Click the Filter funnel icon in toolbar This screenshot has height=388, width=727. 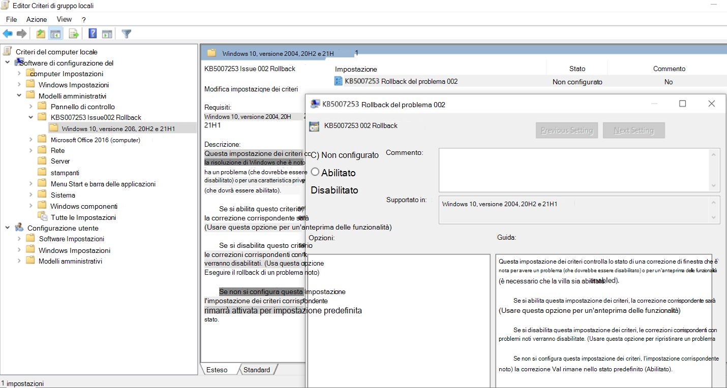pyautogui.click(x=127, y=34)
